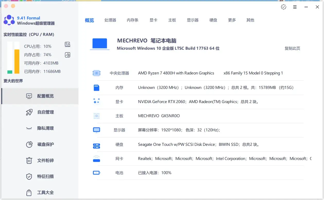
Task: Open 工具大全 in the sidebar
Action: pyautogui.click(x=40, y=193)
